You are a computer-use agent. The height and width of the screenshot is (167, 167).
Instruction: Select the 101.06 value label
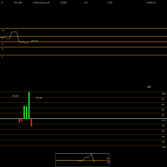coord(39,98)
